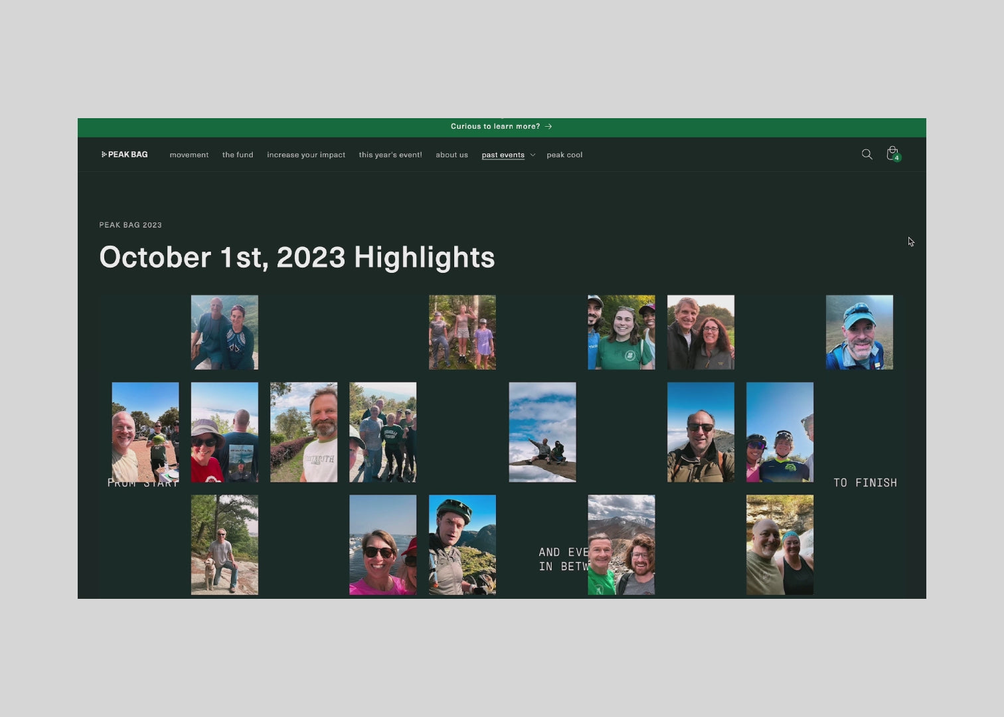Click the PEAK BAG 2023 label
The width and height of the screenshot is (1004, 717).
click(x=130, y=225)
